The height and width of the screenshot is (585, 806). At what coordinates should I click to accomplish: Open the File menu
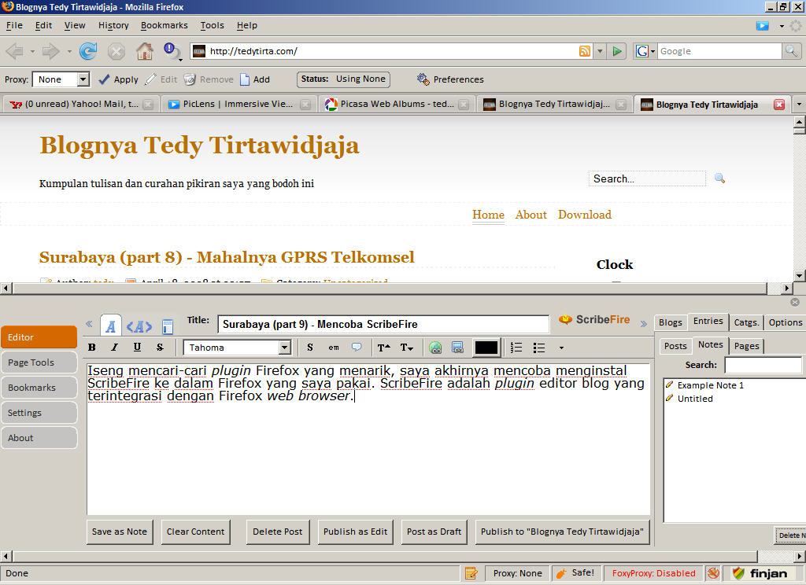[14, 25]
